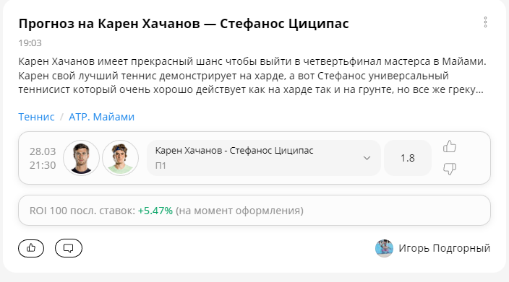509x282 pixels.
Task: Open author name Игорь Подгорный
Action: pyautogui.click(x=445, y=248)
